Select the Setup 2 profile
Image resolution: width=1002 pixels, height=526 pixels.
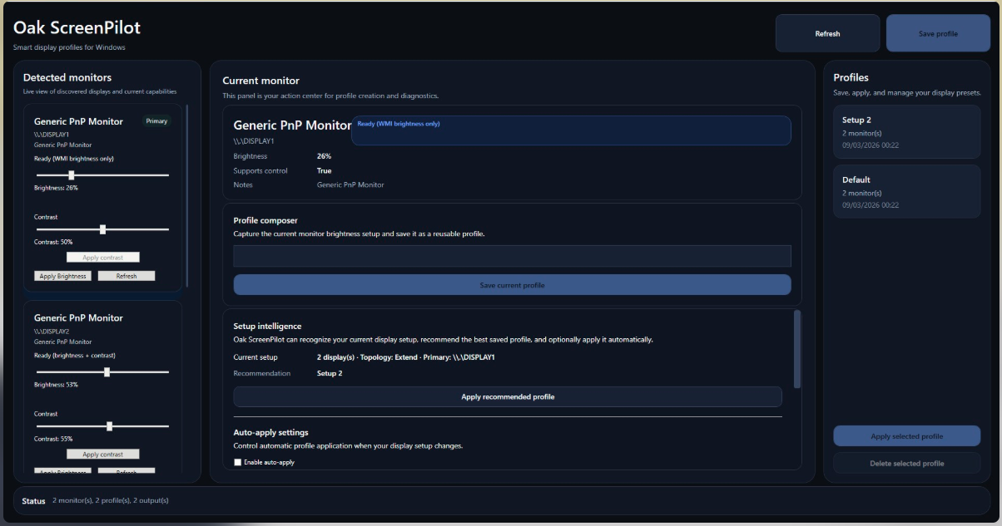coord(906,132)
